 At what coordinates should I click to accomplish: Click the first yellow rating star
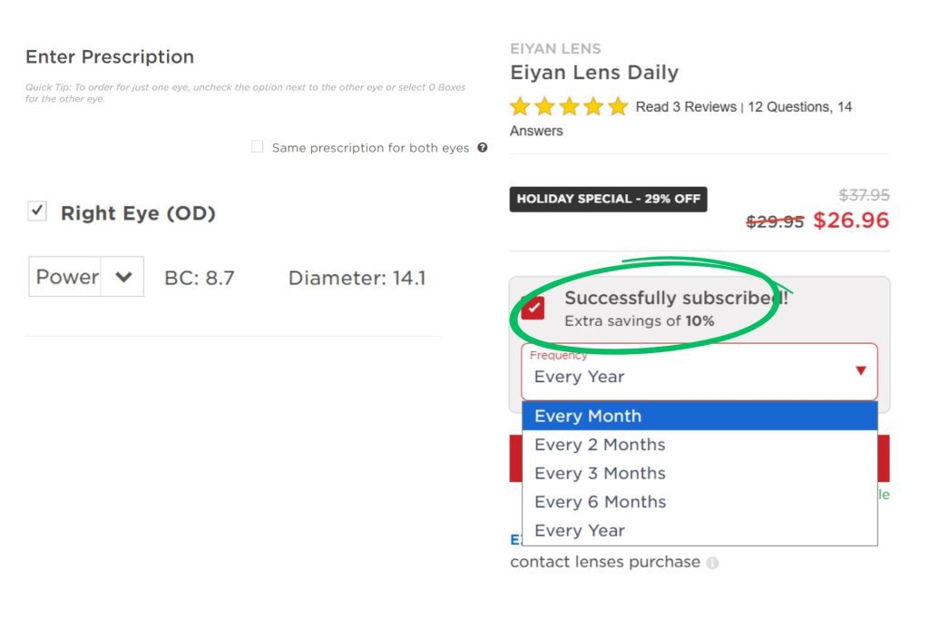[520, 107]
